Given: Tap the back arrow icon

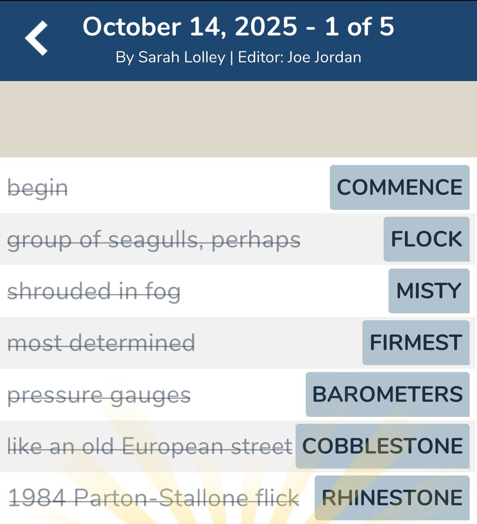Looking at the screenshot, I should (x=36, y=38).
